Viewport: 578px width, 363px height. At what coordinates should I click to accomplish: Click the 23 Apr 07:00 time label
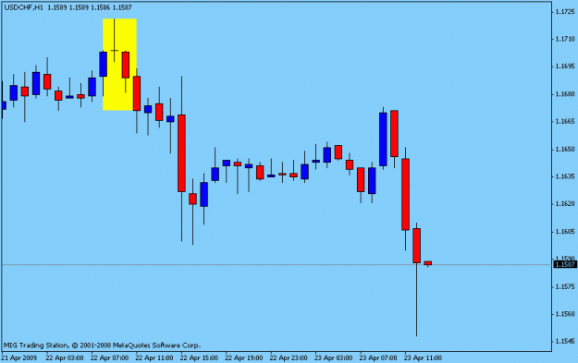378,357
